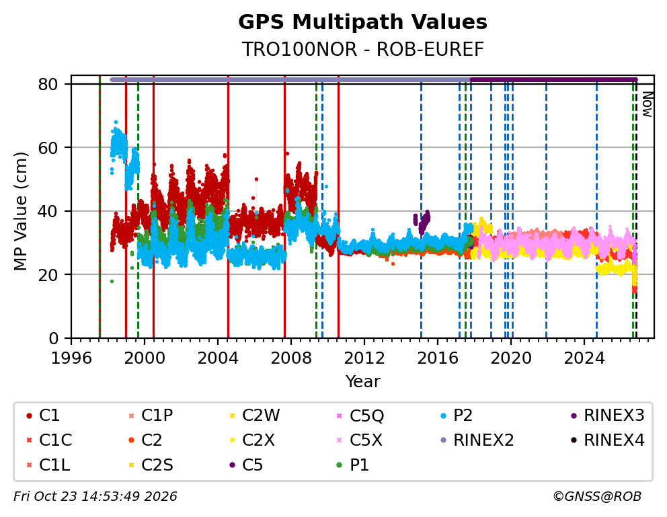
Task: Click the timestamp "Fri Oct 23 14:53:49 2026"
Action: coord(95,496)
